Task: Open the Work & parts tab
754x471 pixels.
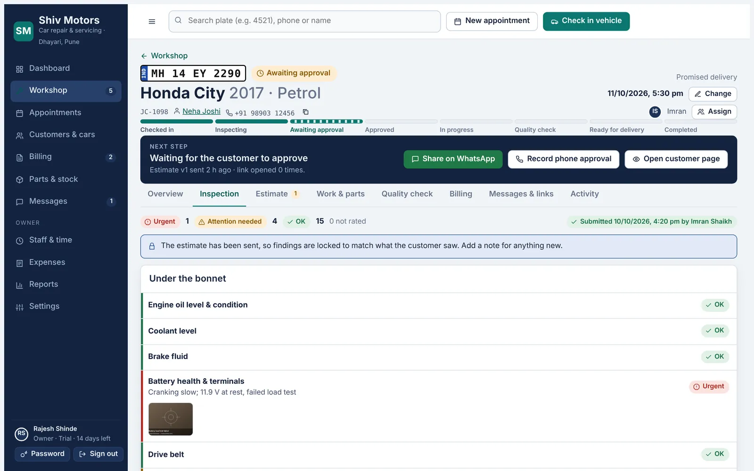Action: coord(341,194)
